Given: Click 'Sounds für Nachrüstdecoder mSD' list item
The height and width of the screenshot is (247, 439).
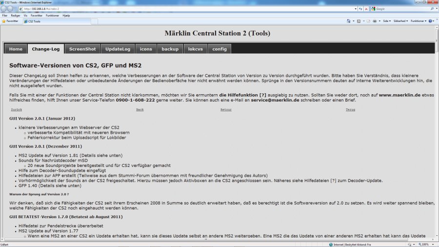Looking at the screenshot, I should click(x=53, y=161).
